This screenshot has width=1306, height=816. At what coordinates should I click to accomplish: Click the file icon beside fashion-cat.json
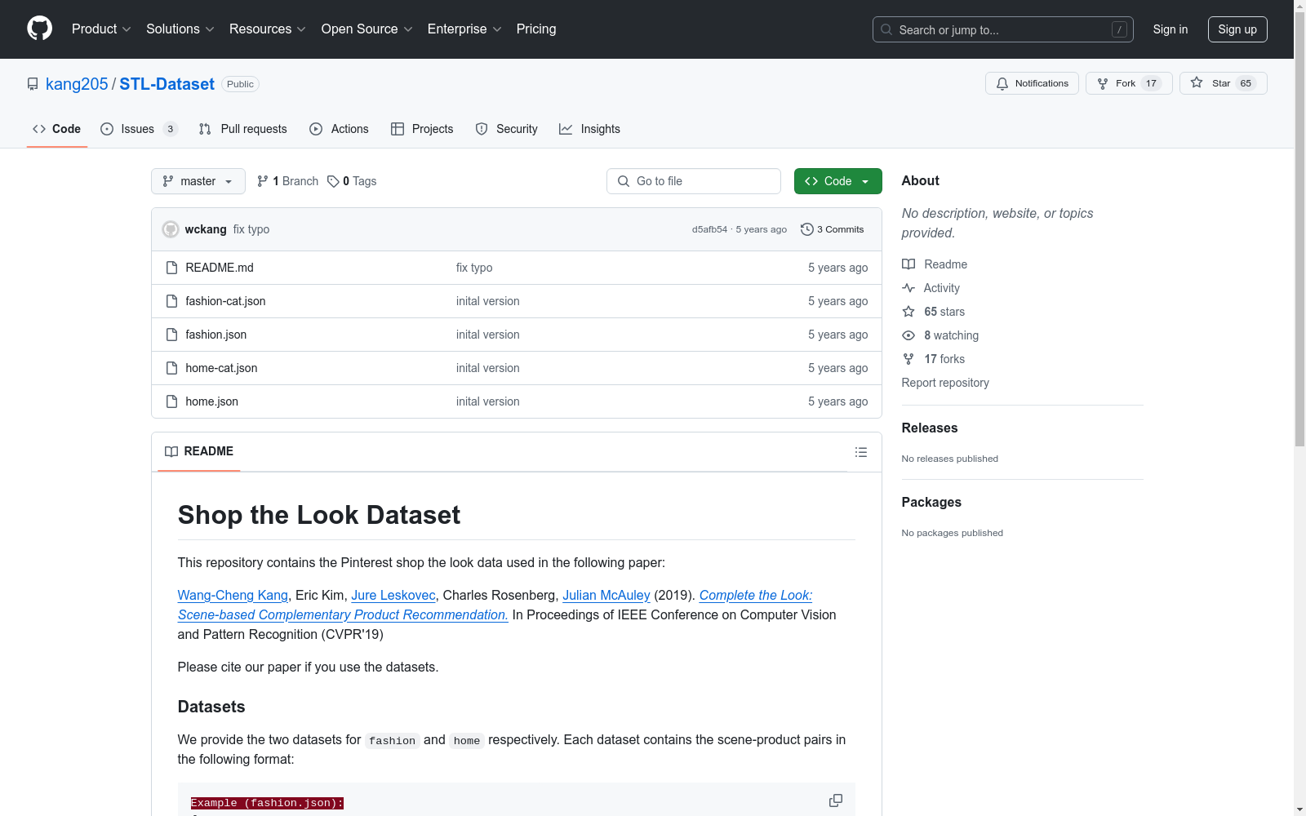point(171,301)
